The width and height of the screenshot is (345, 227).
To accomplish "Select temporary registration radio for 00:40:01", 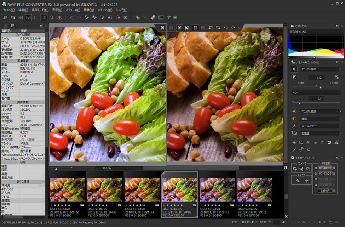I will click(316, 168).
